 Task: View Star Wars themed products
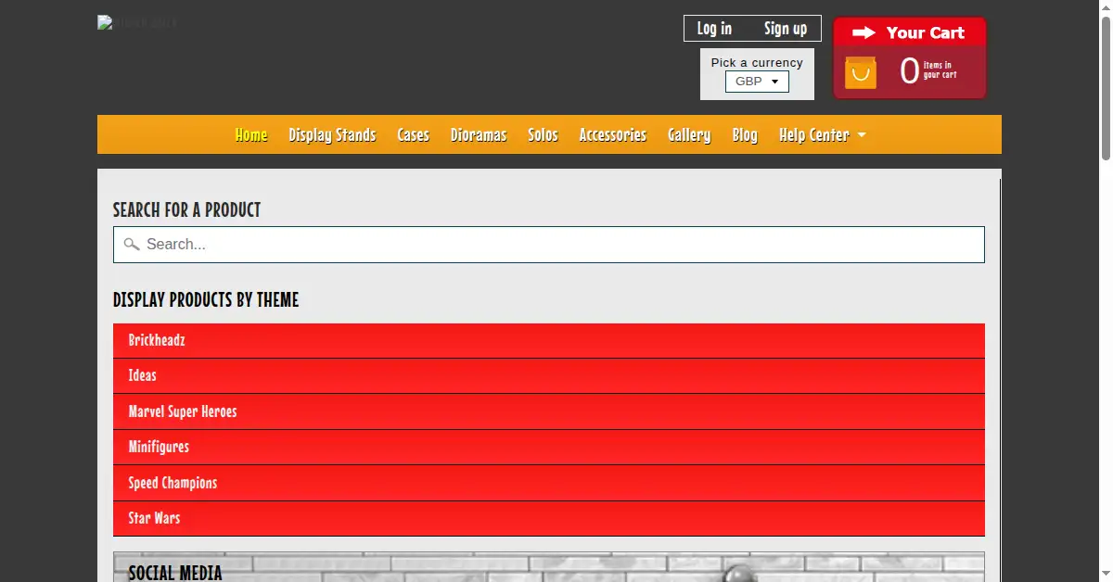(549, 519)
